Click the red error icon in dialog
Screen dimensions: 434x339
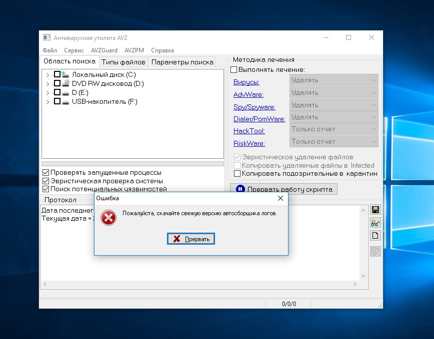108,218
